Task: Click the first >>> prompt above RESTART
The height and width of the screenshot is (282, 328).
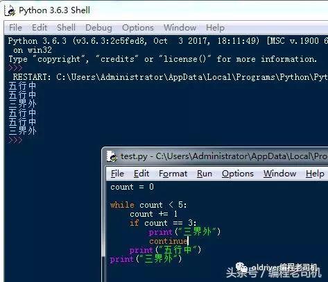Action: coord(15,68)
